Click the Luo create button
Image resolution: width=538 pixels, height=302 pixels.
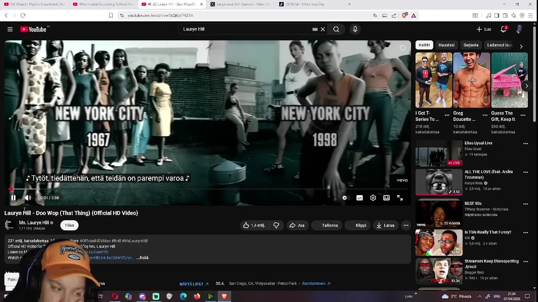(484, 29)
